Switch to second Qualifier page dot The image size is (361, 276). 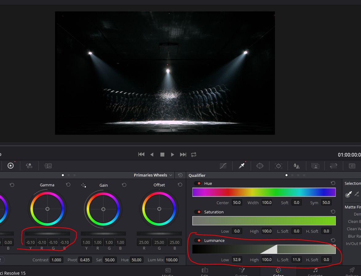pyautogui.click(x=292, y=175)
